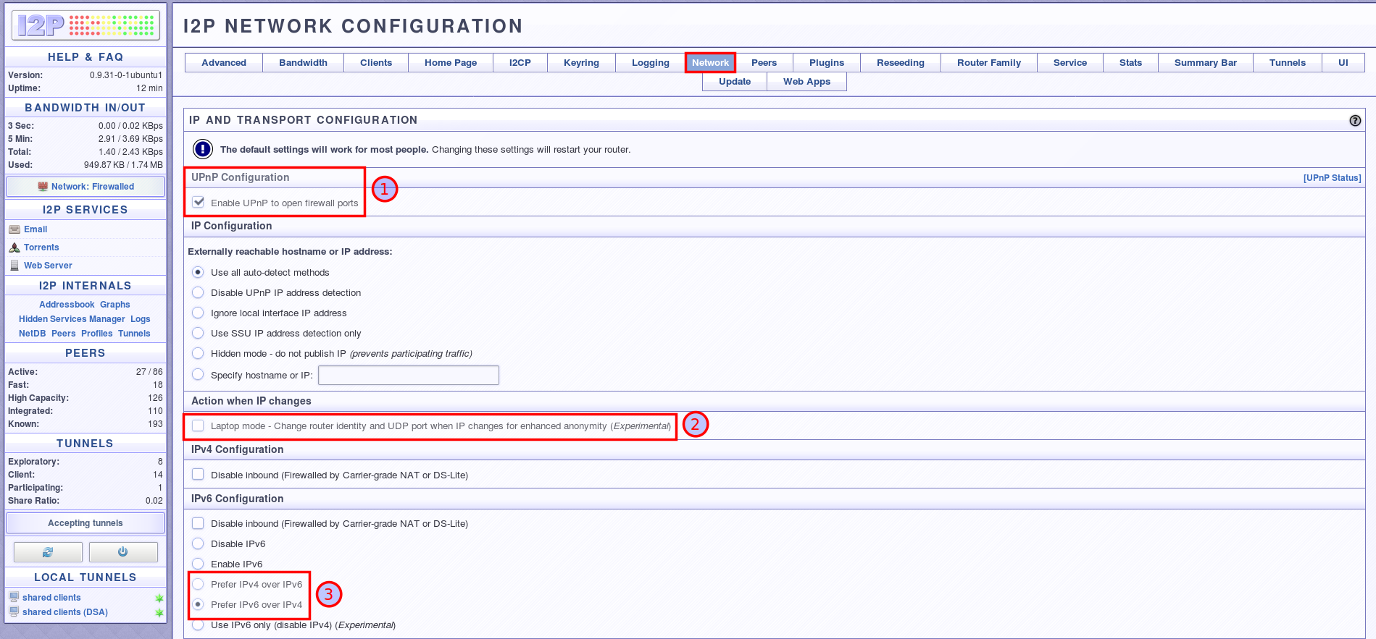
Task: Open the Bandwidth configuration tab
Action: point(303,63)
